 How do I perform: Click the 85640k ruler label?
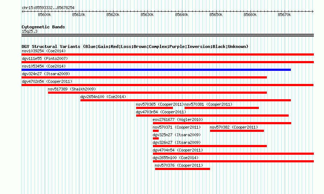pyautogui.click(x=182, y=15)
